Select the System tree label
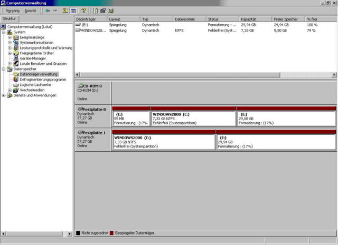Viewport: 338px width, 245px height. (20, 32)
